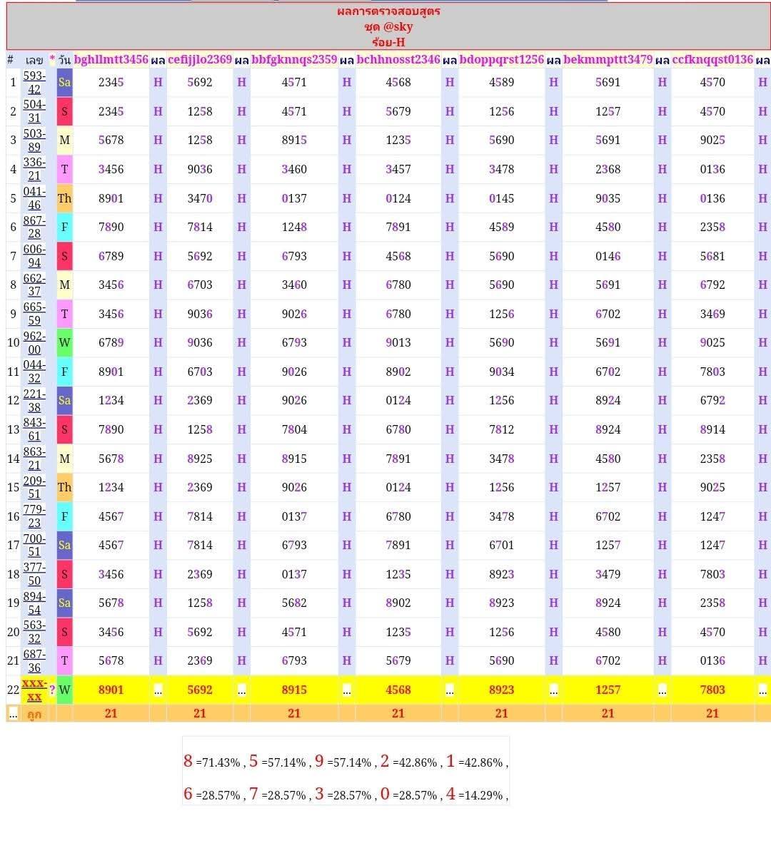Click the ellipsis cell beside ถูก
The image size is (771, 843).
pyautogui.click(x=13, y=713)
